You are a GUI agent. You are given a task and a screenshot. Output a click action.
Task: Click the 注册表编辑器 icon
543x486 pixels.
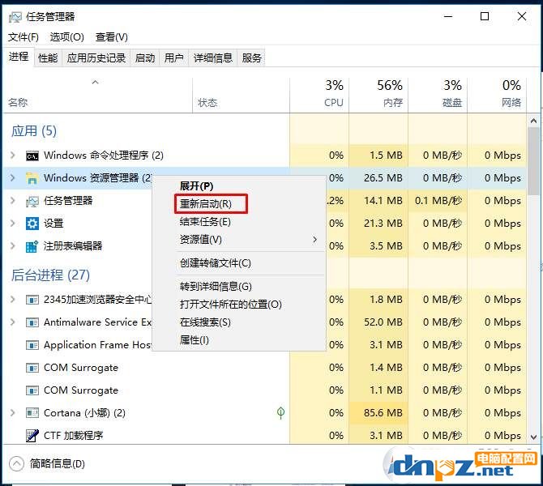coord(32,246)
